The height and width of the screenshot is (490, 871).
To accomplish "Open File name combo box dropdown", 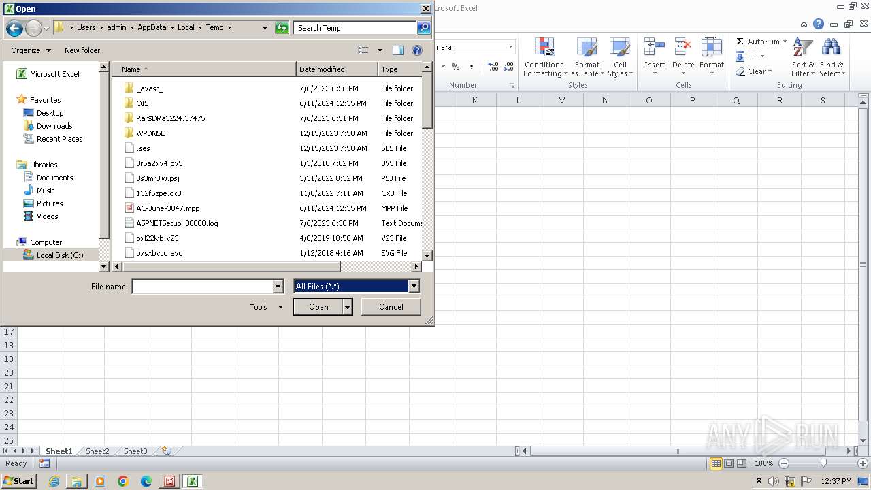I will [278, 287].
